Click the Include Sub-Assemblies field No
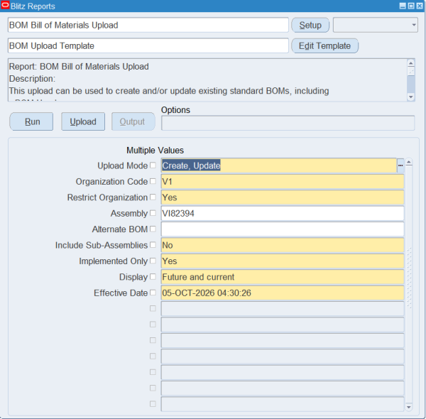This screenshot has height=419, width=426. pos(283,245)
